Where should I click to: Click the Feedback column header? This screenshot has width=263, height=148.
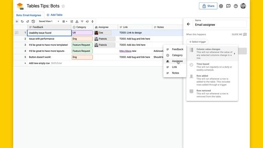[x=49, y=27]
